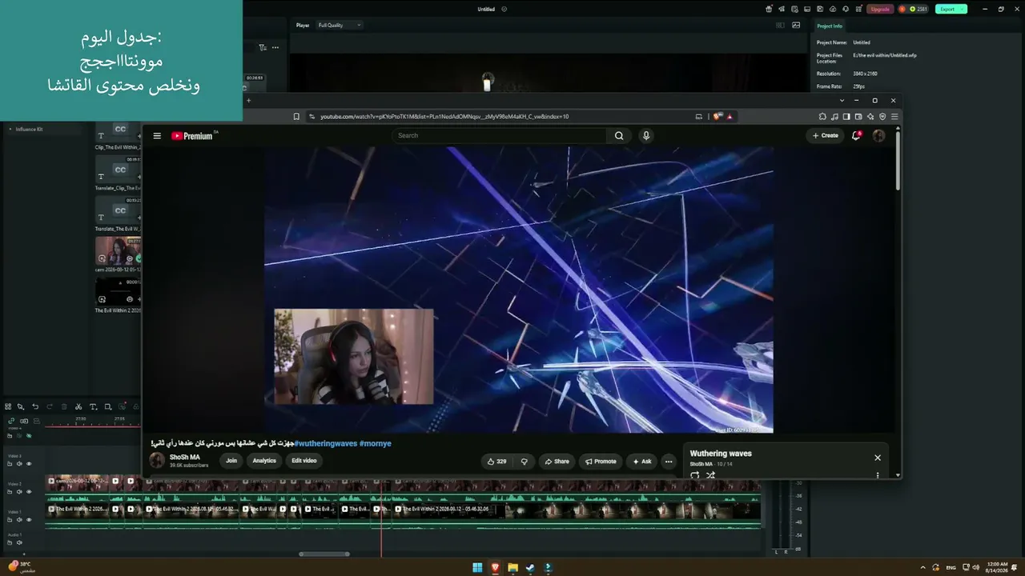Image resolution: width=1025 pixels, height=576 pixels.
Task: Mute the Video 1 track audio
Action: [x=19, y=520]
